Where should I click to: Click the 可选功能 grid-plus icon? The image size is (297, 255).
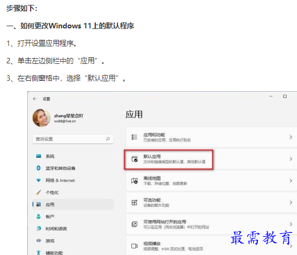coord(135,203)
